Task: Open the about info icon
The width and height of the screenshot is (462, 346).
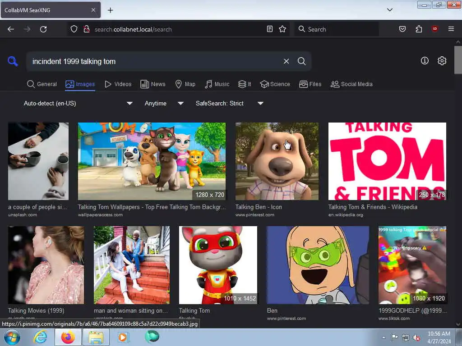Action: (425, 61)
